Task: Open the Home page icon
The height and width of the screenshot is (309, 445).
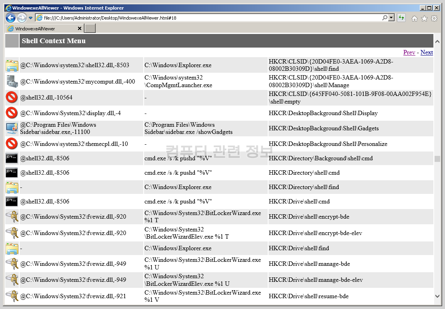Action: point(415,18)
